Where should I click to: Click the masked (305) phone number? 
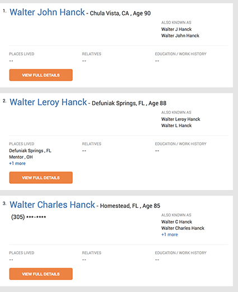click(x=29, y=217)
